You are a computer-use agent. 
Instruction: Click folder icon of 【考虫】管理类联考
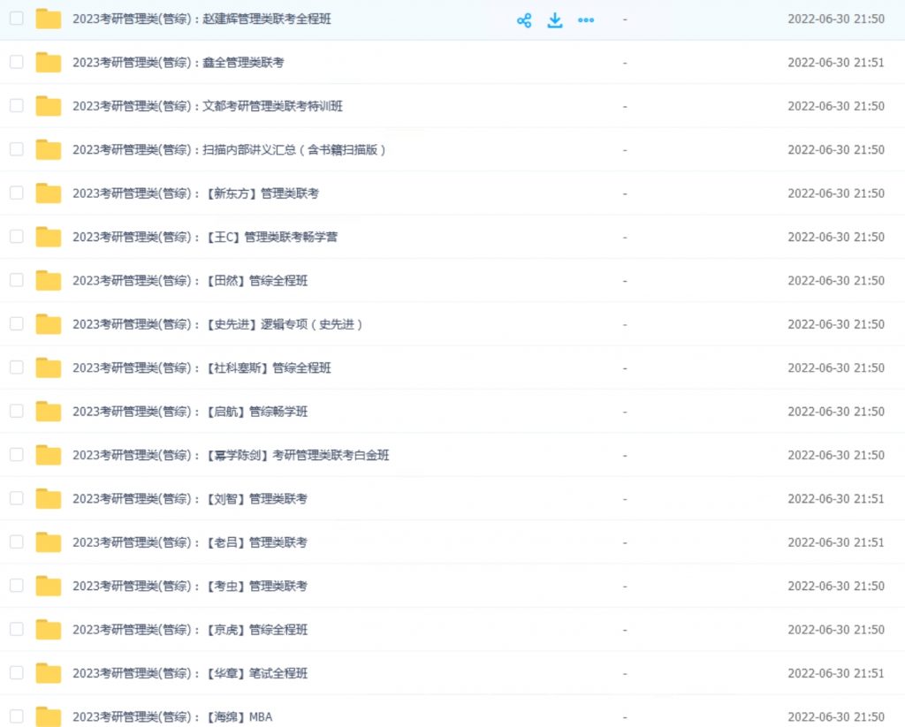coord(49,586)
